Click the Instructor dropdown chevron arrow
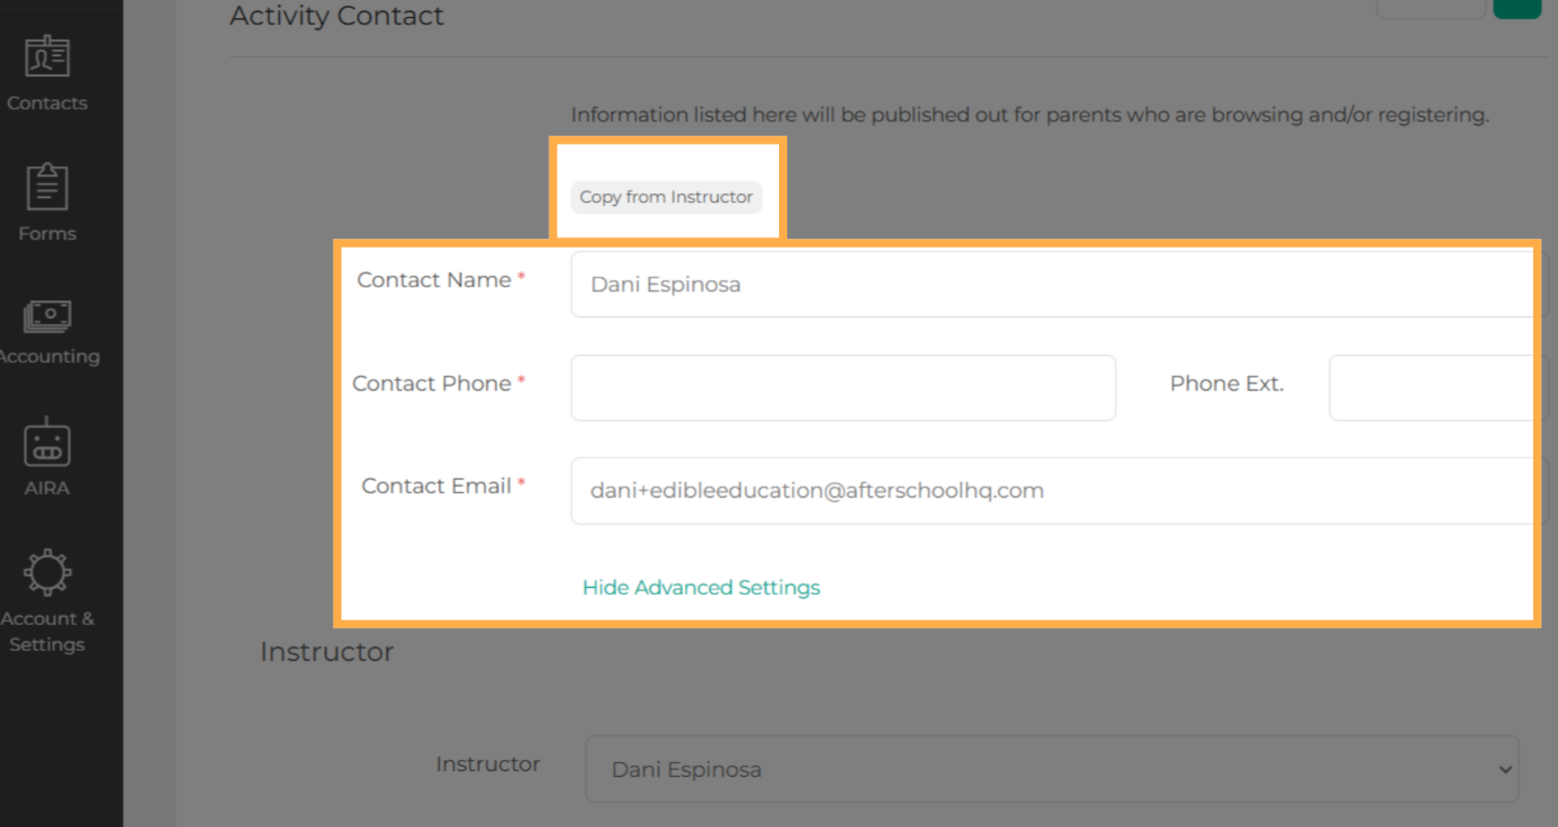This screenshot has height=827, width=1558. [1504, 769]
